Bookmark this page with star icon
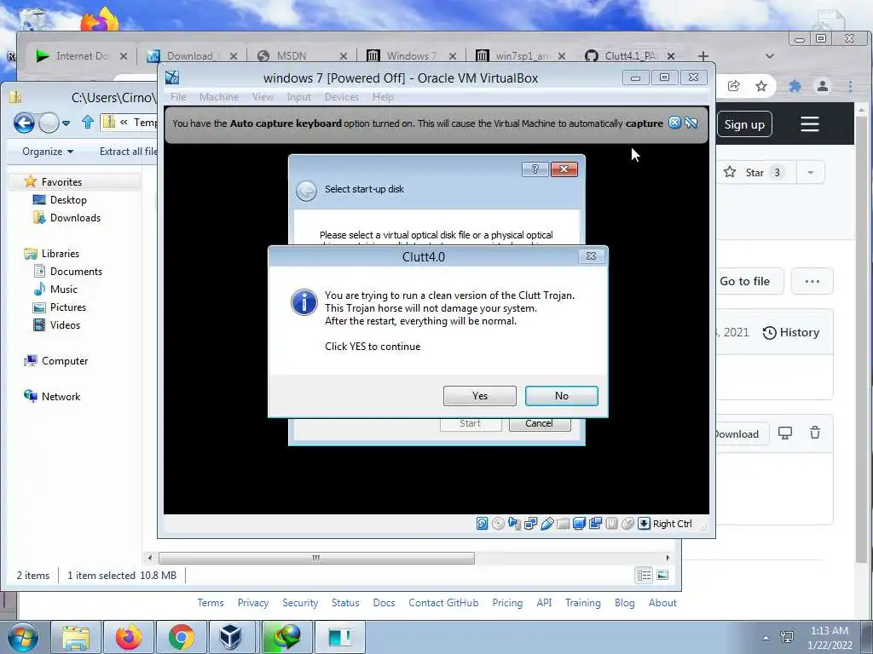 (761, 86)
